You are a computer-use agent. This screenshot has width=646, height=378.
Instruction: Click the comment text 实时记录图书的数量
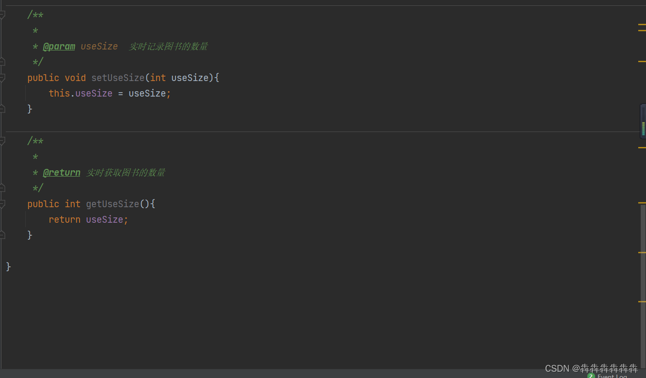click(169, 47)
